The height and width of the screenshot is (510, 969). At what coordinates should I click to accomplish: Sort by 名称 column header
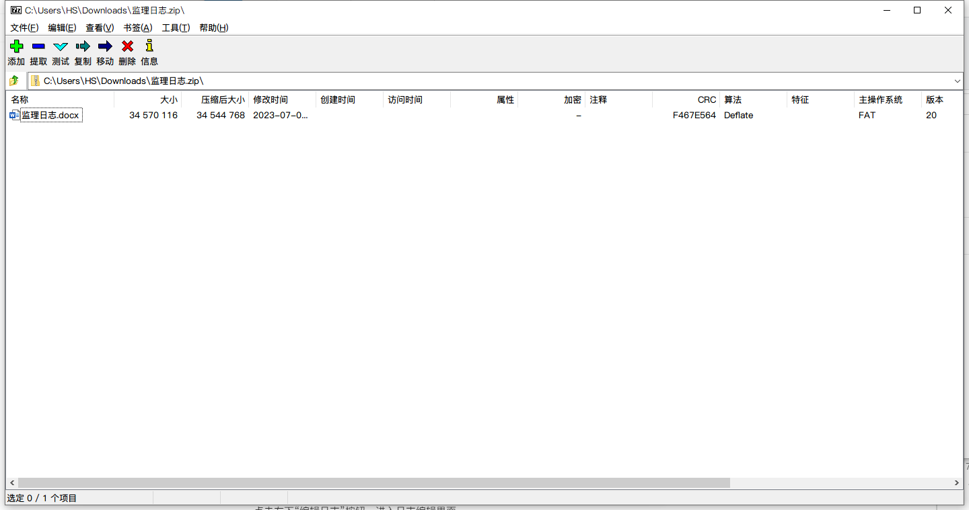(x=60, y=99)
